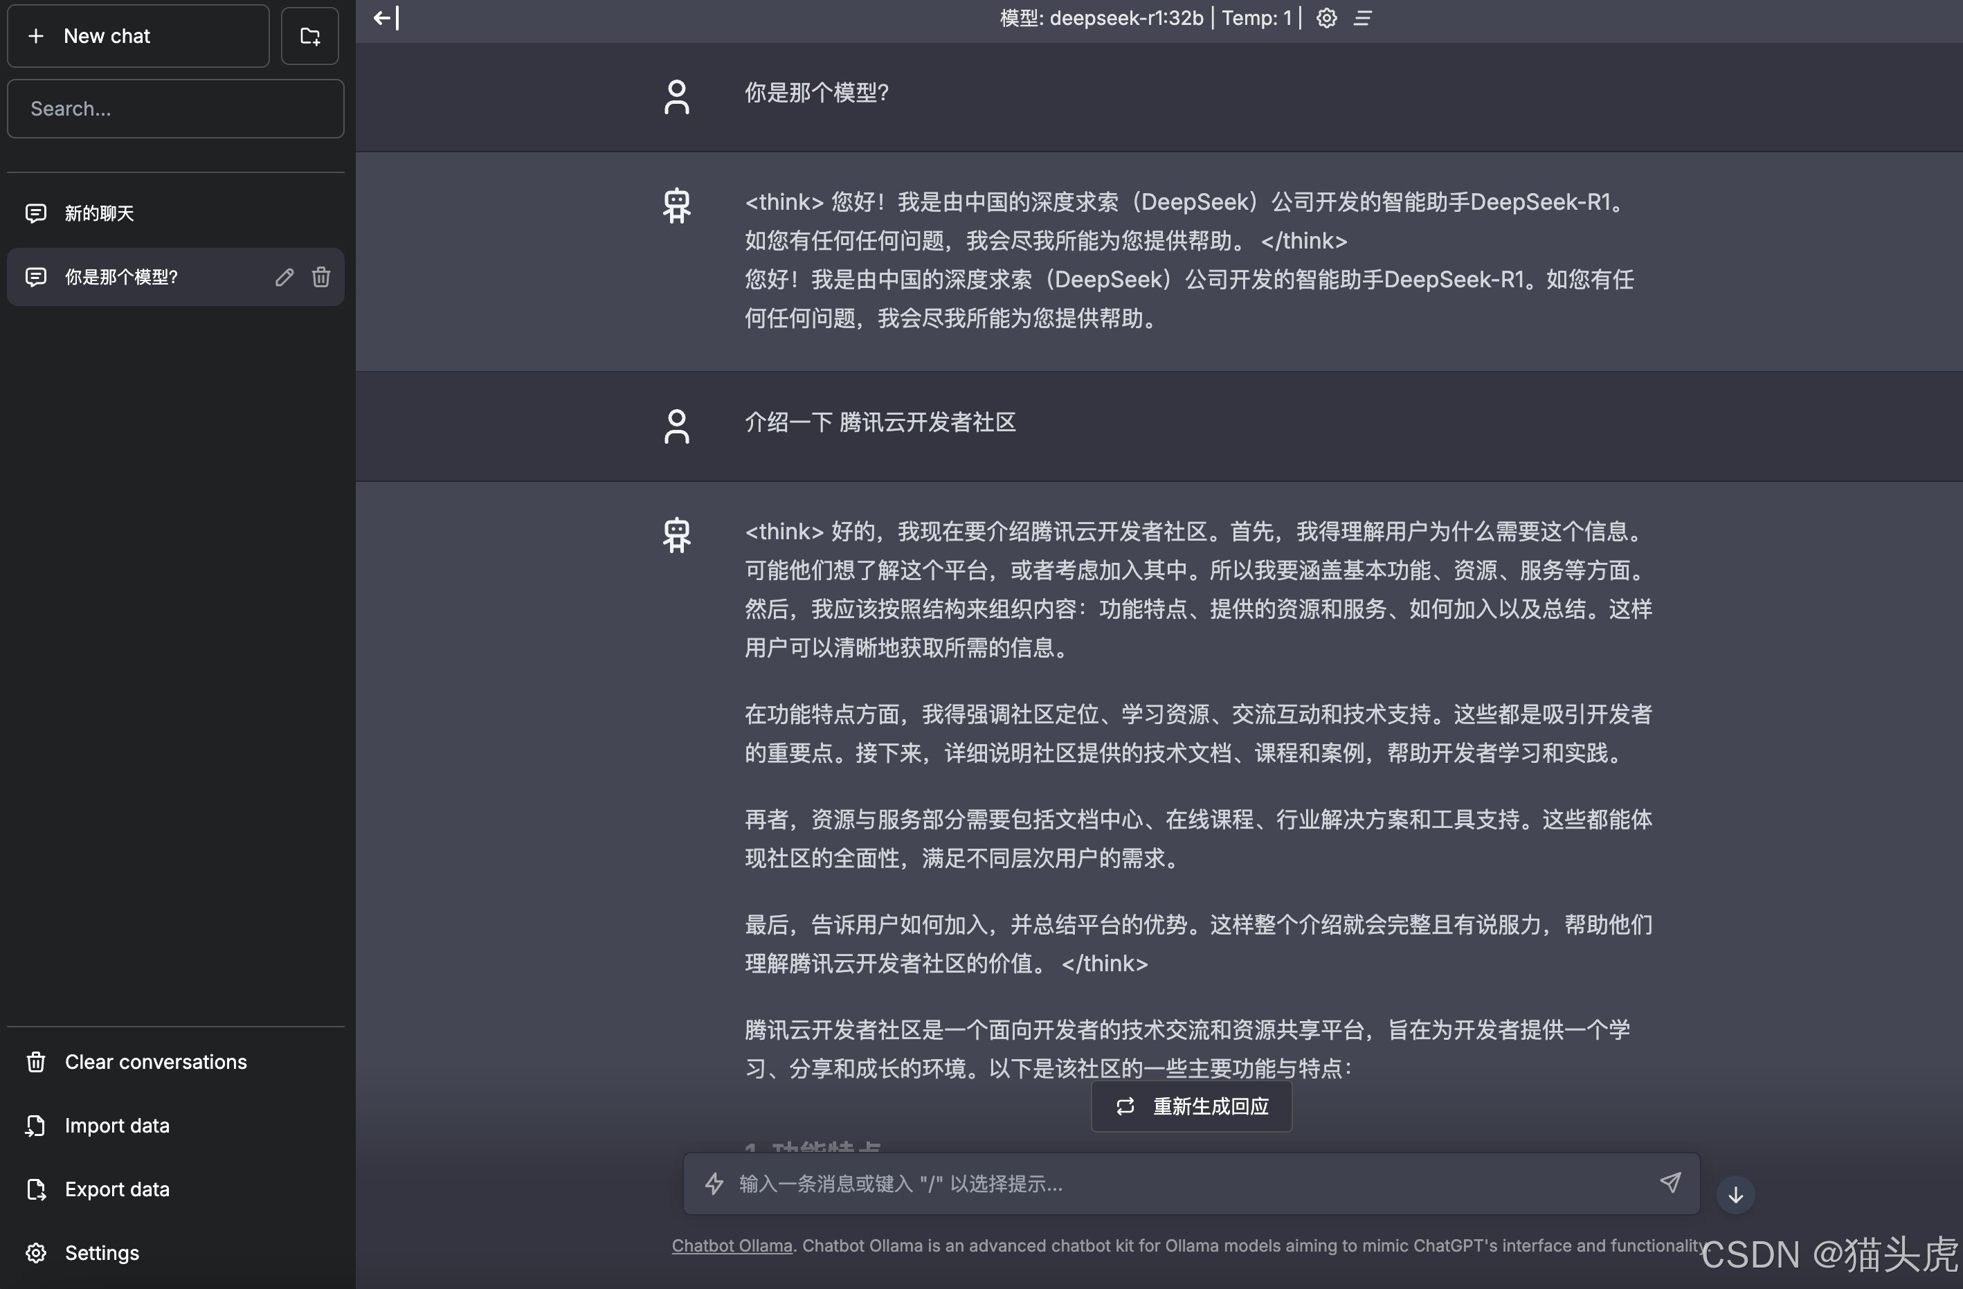Screen dimensions: 1963x1289
Task: Open prompt shortcuts lightning icon
Action: tap(714, 1184)
